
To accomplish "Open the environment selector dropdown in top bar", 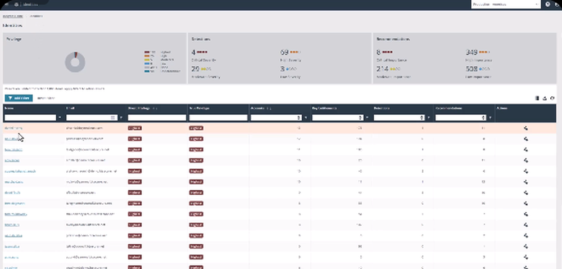I will tap(505, 5).
